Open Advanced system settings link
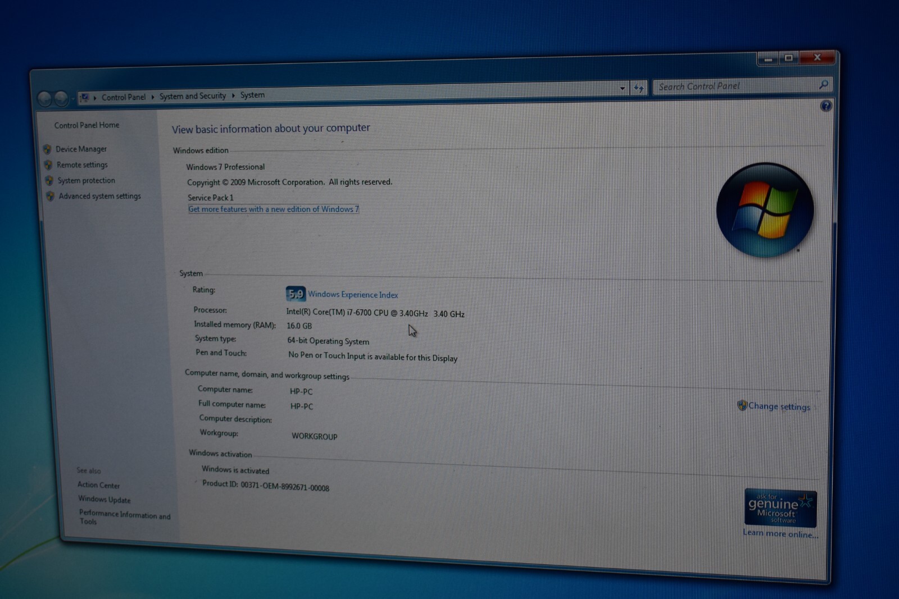Screen dimensions: 899x599 coord(100,196)
